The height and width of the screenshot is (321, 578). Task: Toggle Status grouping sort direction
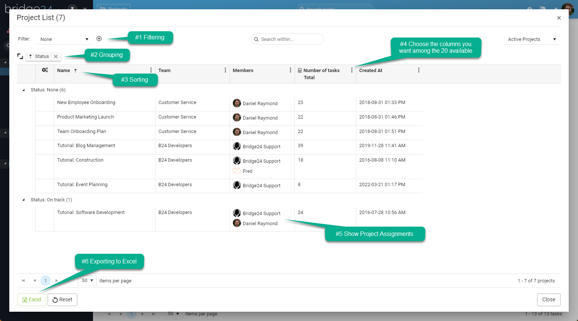(x=30, y=56)
